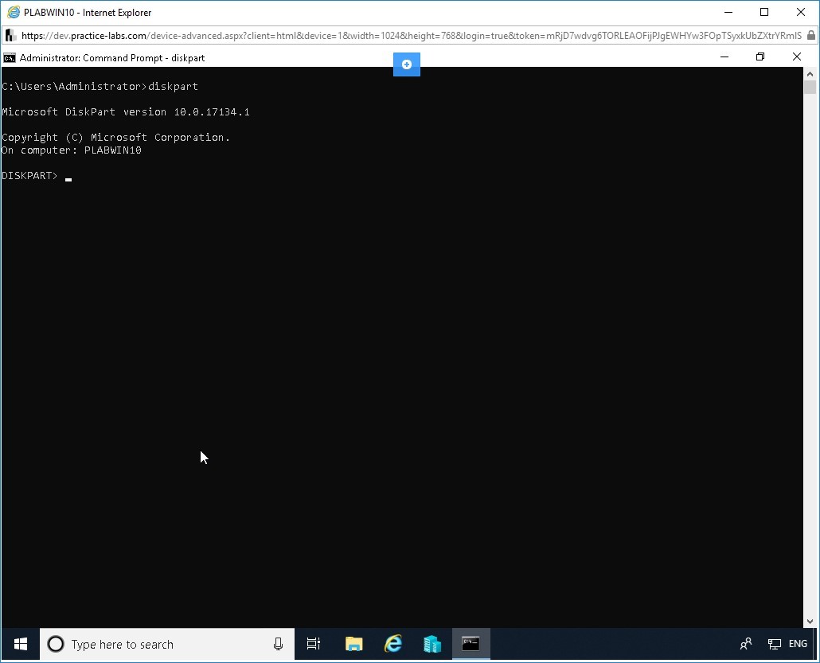The image size is (820, 663).
Task: Close the PLABWIN10 Internet Explorer window
Action: (x=801, y=12)
